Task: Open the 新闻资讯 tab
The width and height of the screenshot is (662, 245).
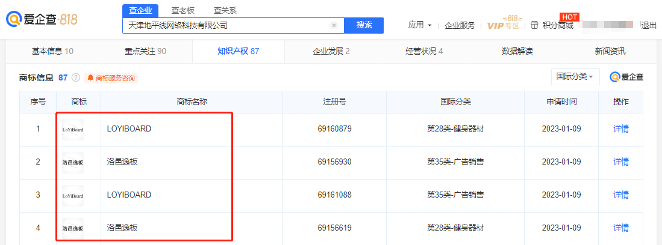Action: click(610, 52)
